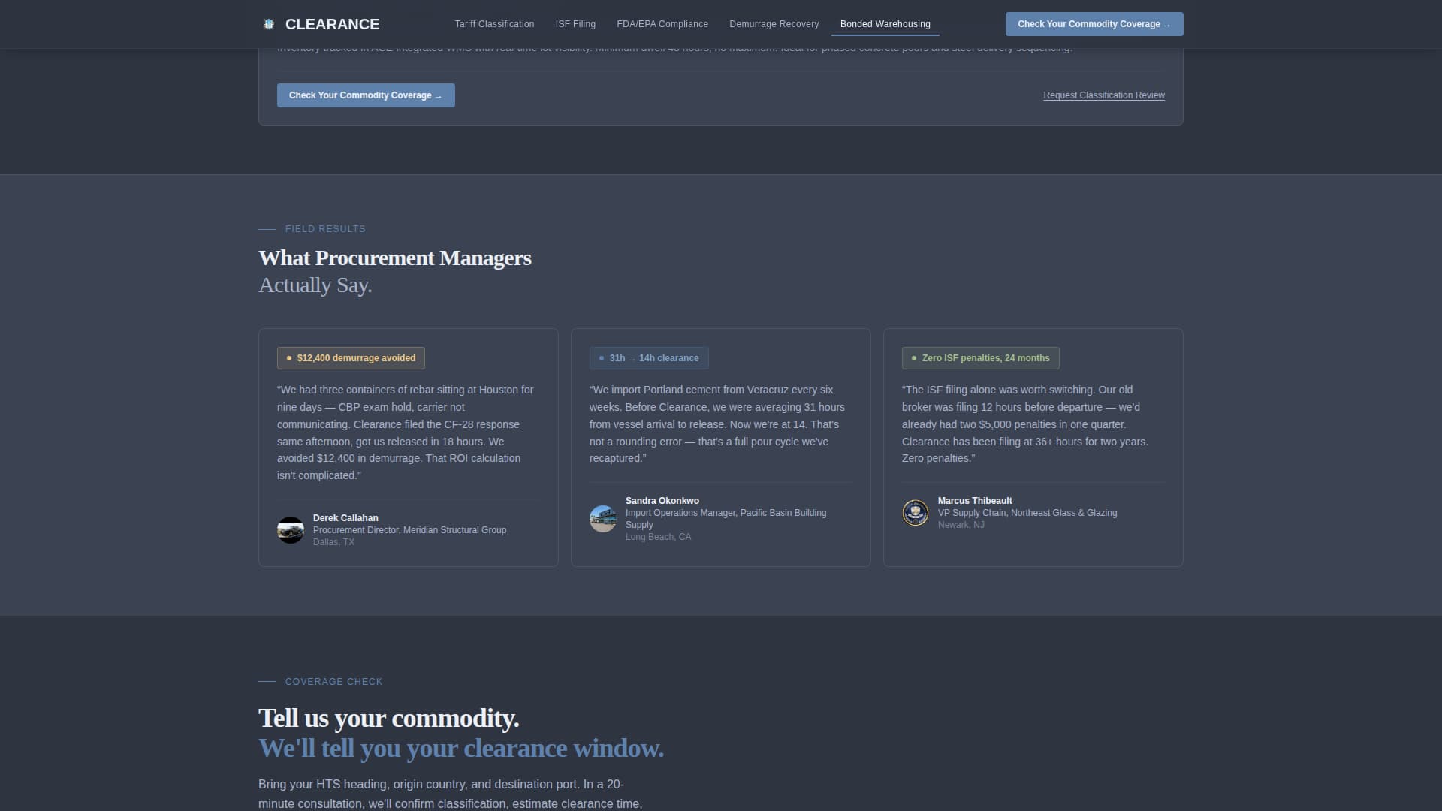Open FDA/EPA Compliance nav link

(x=662, y=24)
